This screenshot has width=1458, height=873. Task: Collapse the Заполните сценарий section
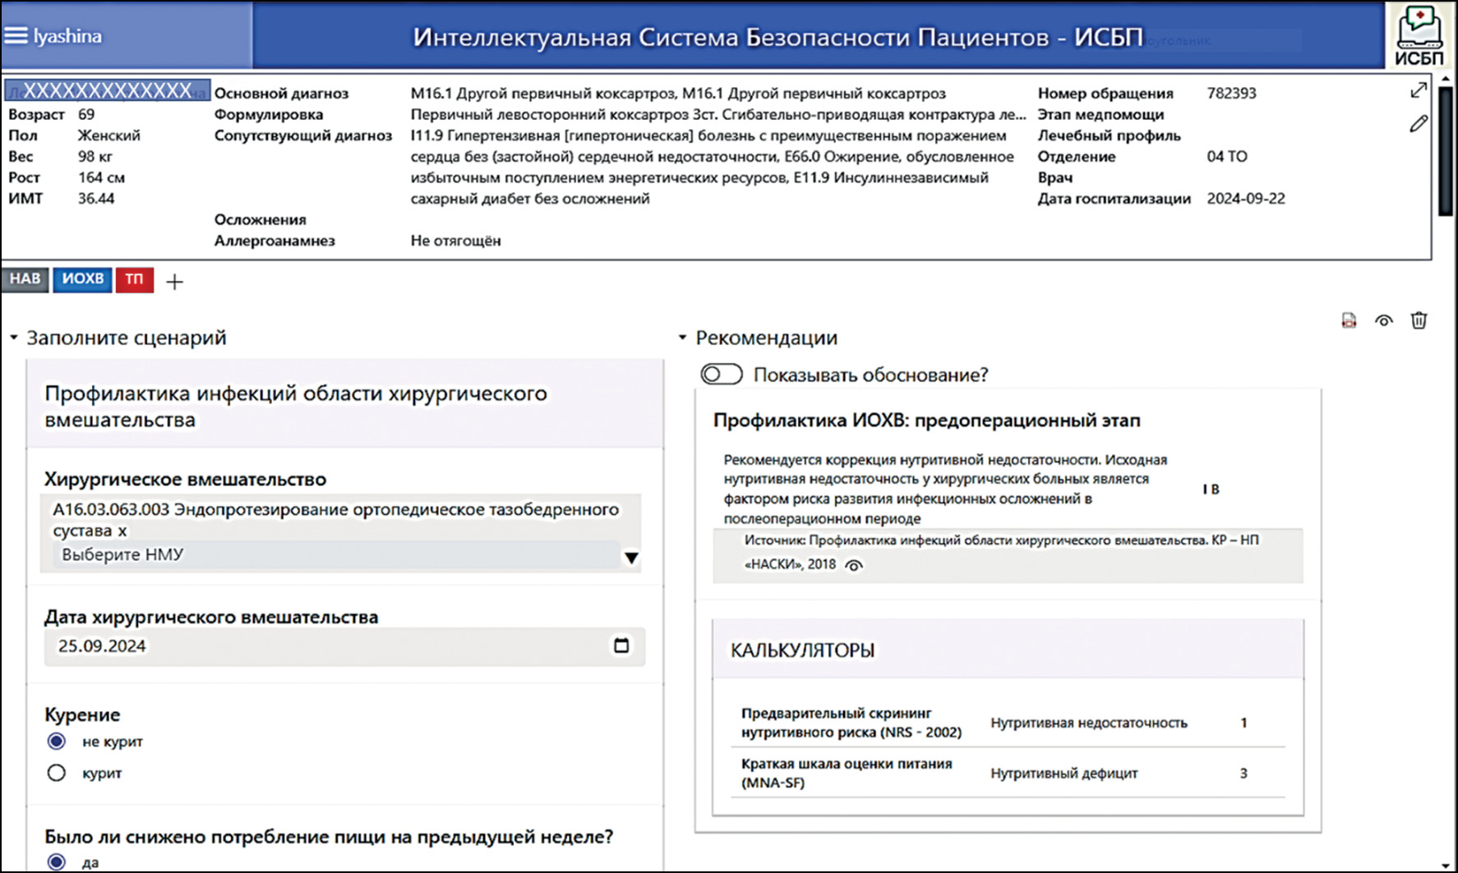[14, 338]
